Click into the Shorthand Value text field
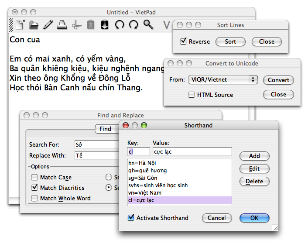This screenshot has height=247, width=308. (192, 151)
